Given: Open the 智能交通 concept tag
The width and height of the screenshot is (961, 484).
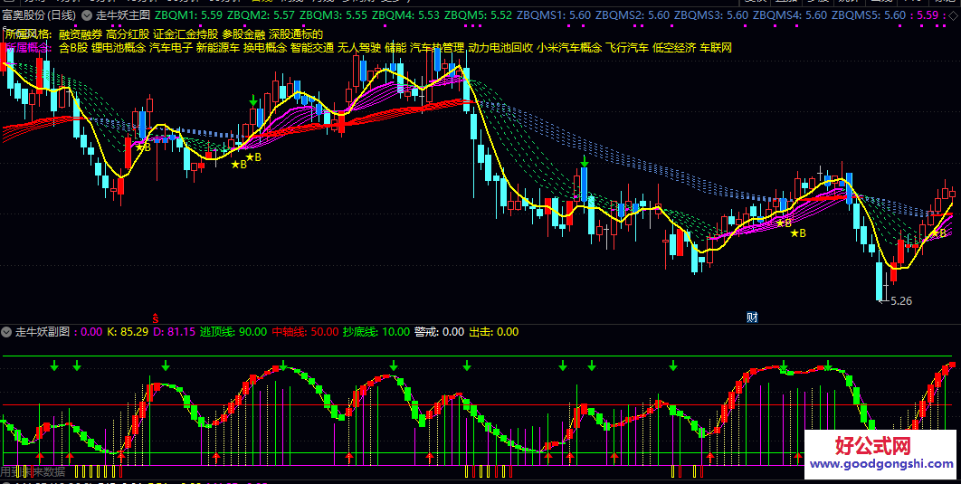Looking at the screenshot, I should click(312, 48).
